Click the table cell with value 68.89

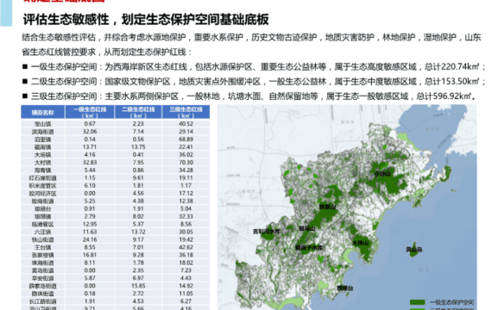186,139
